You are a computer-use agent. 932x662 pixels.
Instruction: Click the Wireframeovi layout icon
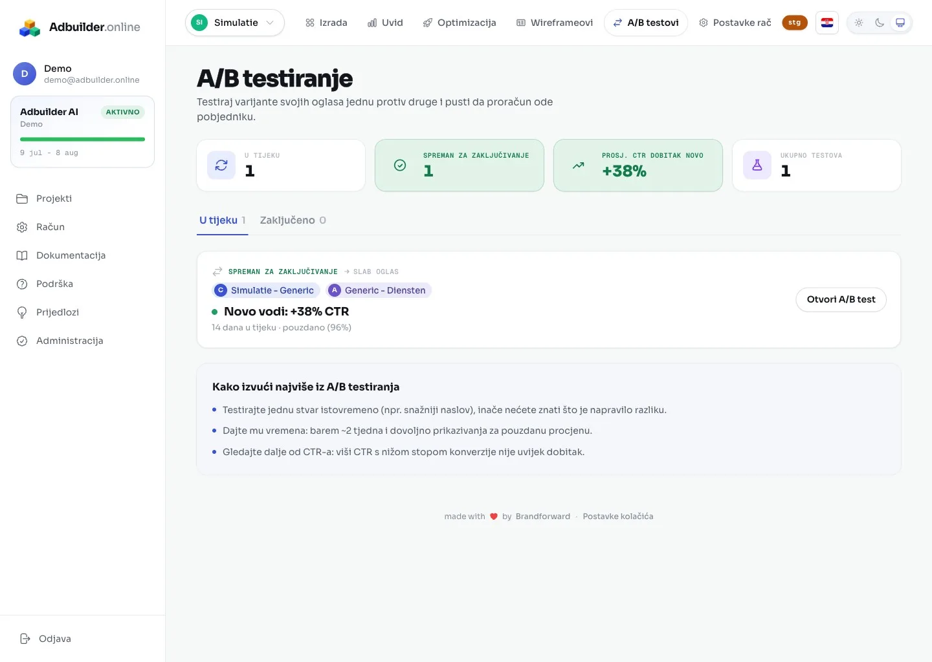click(x=521, y=23)
